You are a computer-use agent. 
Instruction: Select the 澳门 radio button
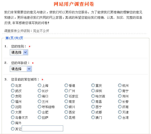[93, 117]
